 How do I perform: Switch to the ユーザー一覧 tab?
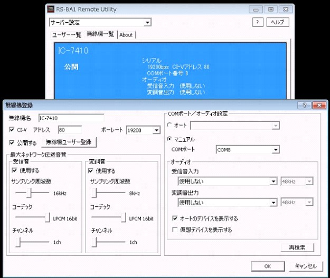click(67, 35)
